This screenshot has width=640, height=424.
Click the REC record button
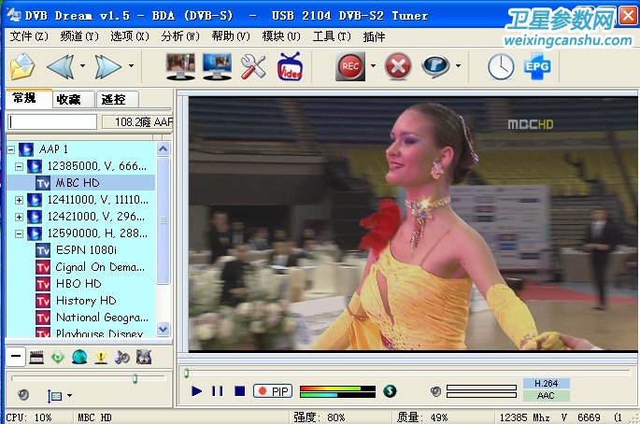coord(350,66)
